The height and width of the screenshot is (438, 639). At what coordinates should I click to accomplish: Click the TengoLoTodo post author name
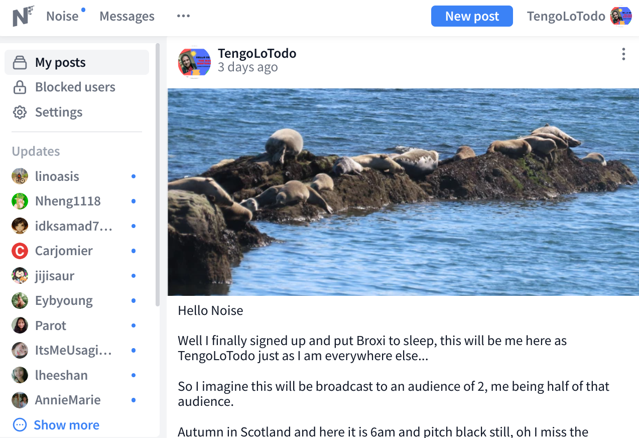coord(257,53)
